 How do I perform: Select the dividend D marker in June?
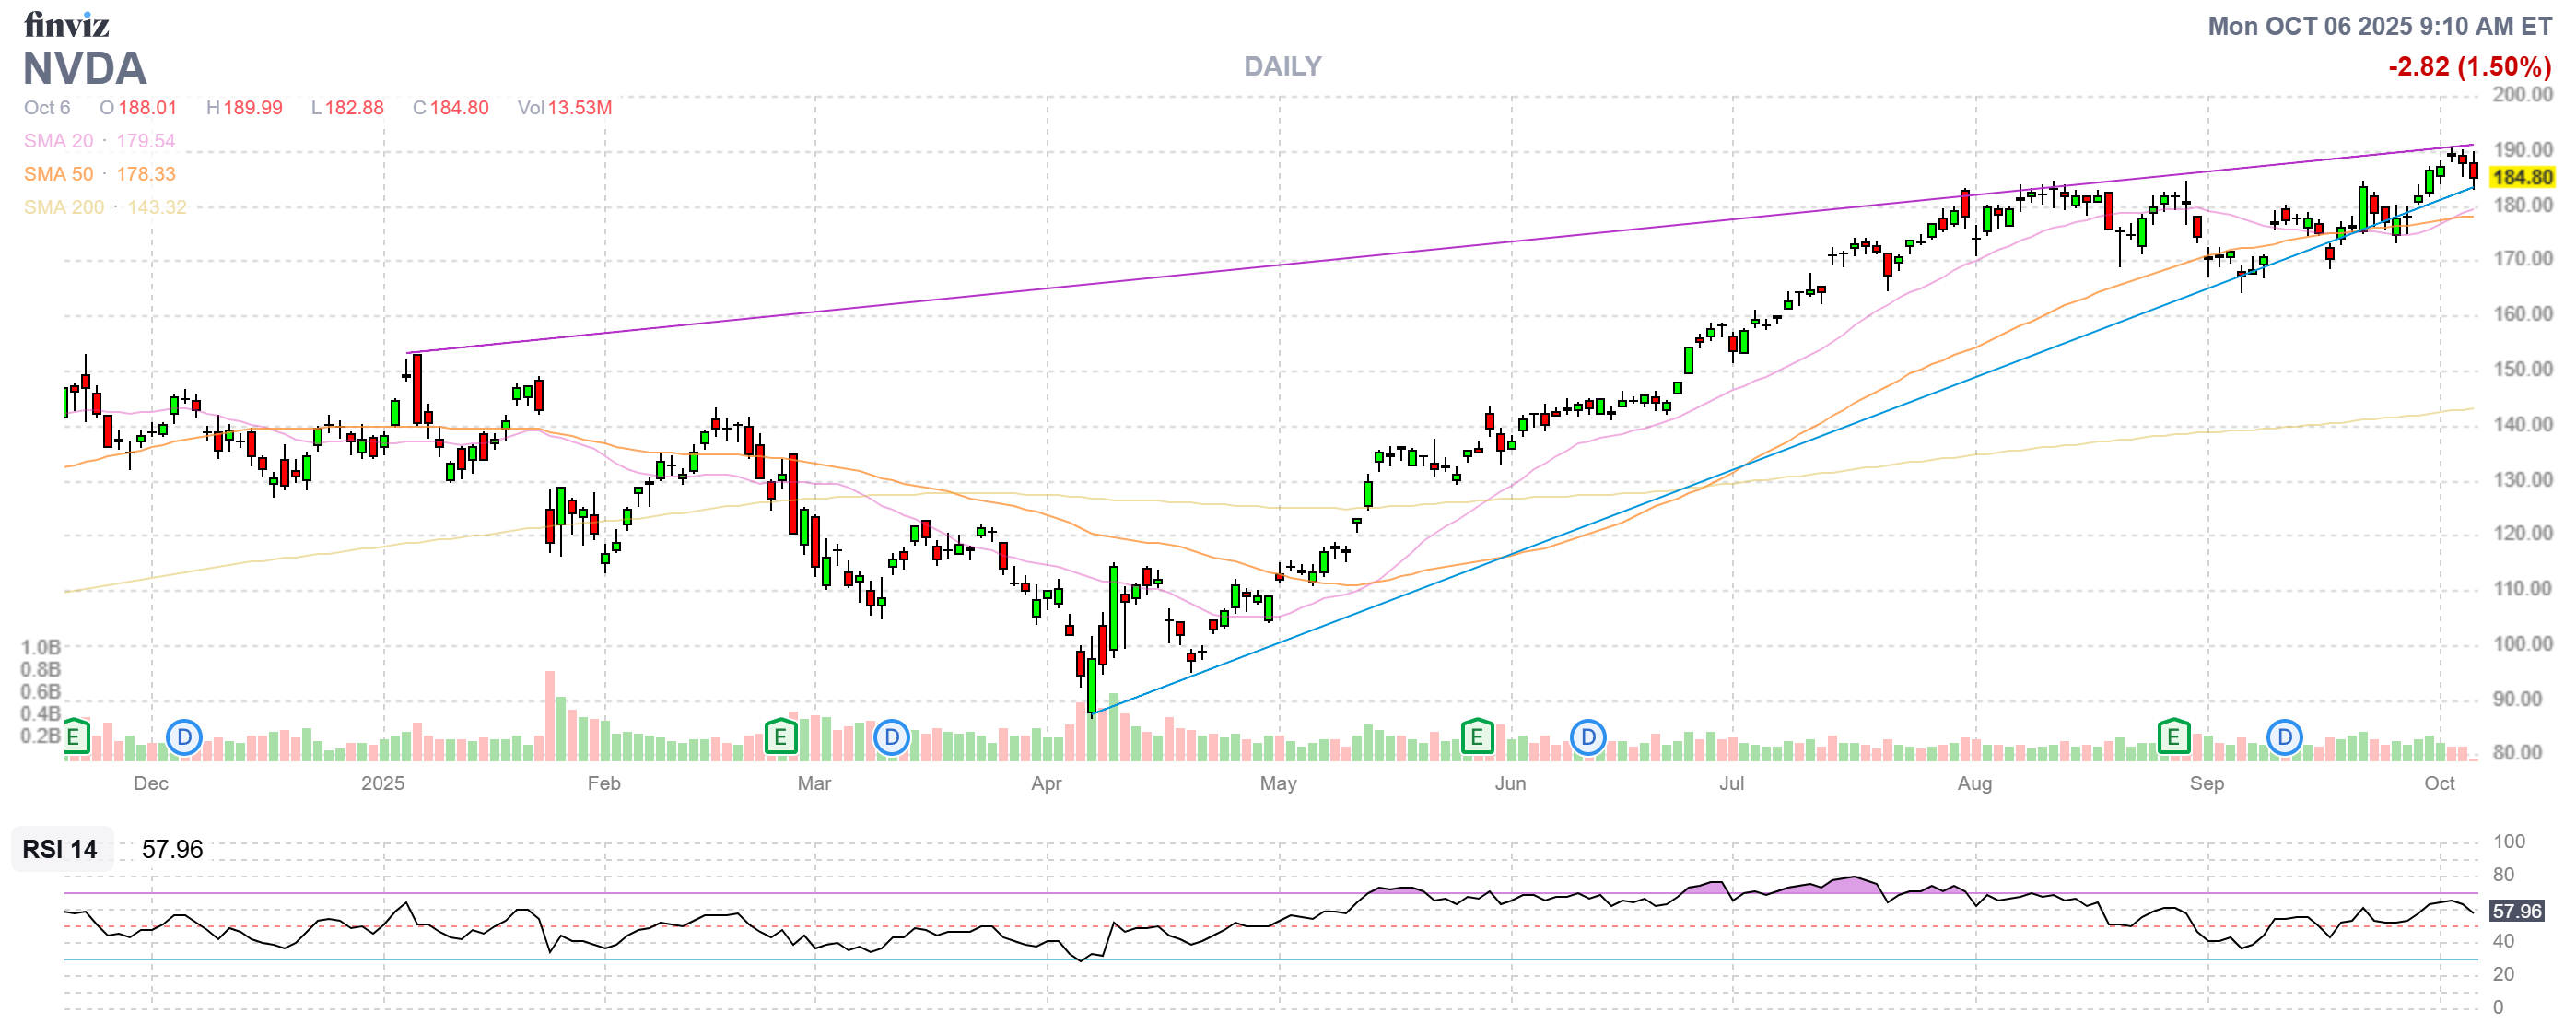click(1587, 738)
